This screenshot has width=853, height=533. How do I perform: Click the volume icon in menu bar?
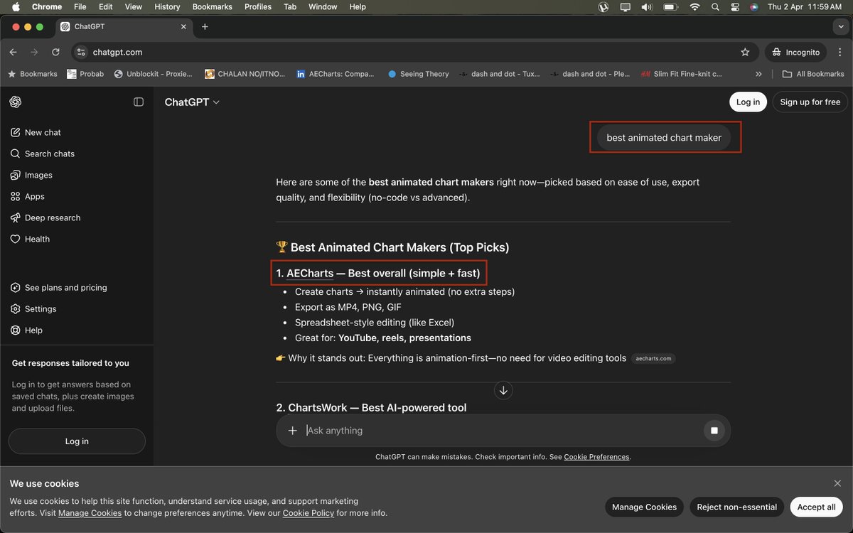click(x=646, y=6)
